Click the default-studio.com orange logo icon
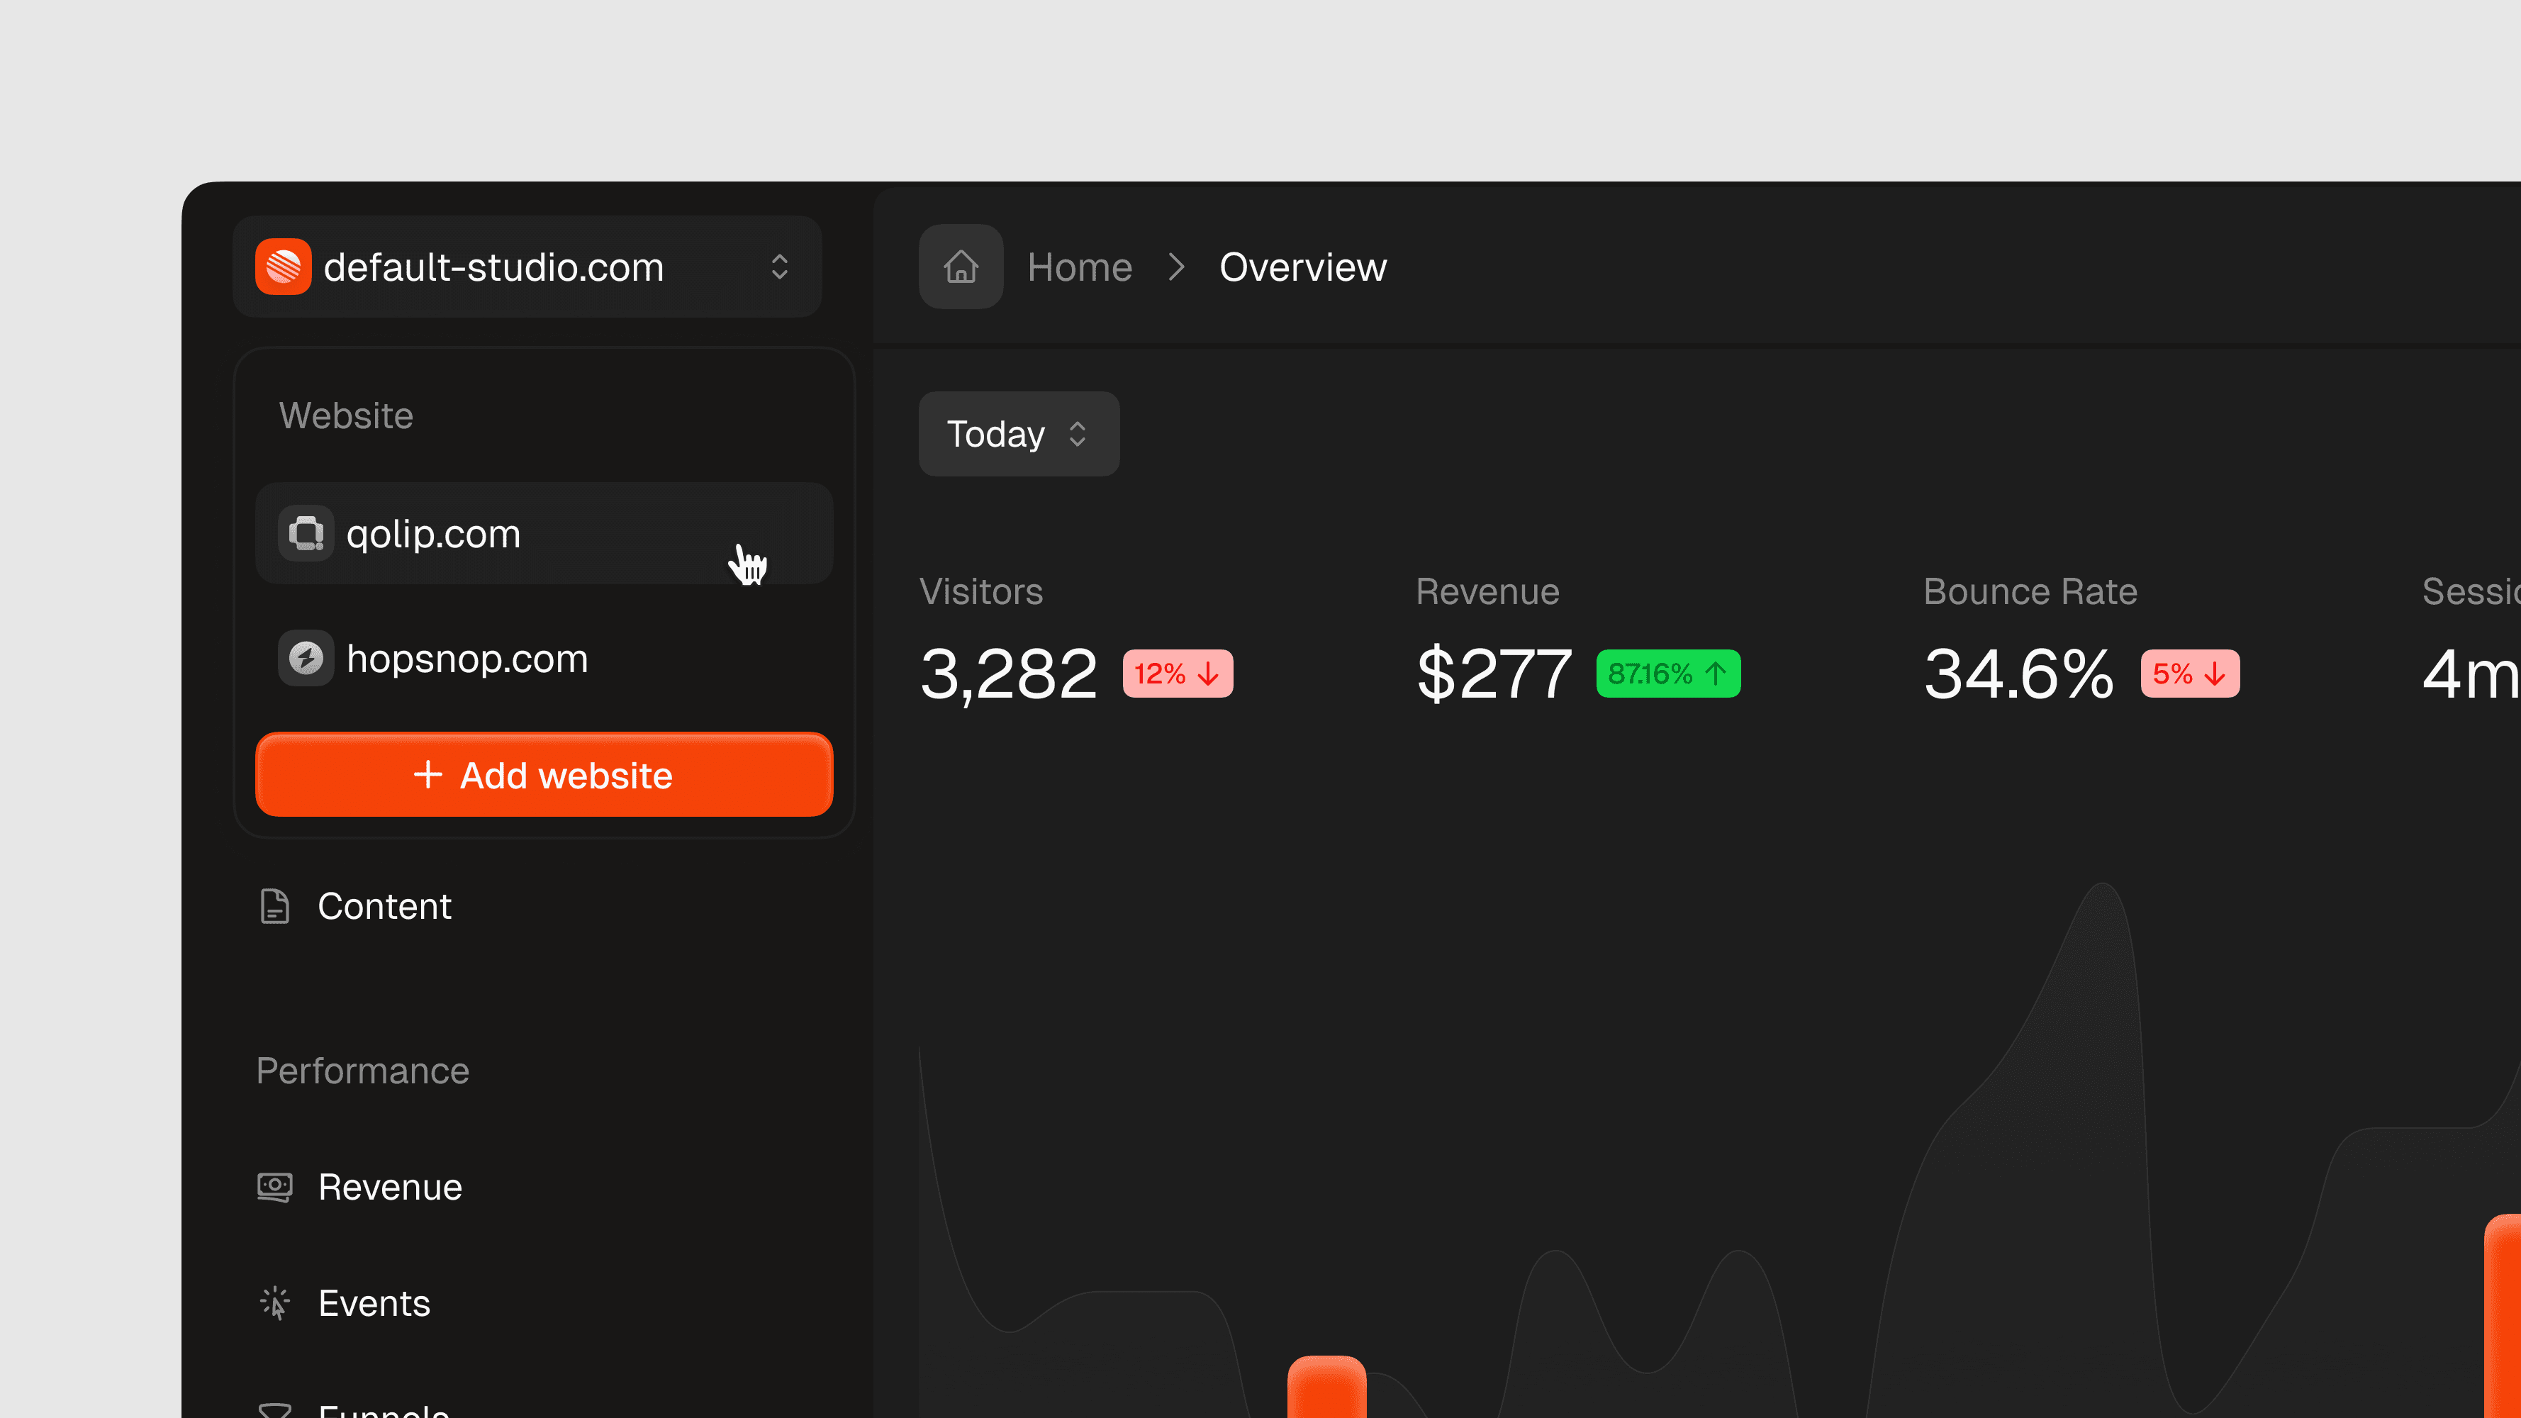 tap(283, 266)
